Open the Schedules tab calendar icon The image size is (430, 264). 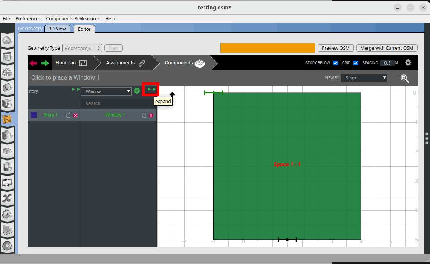(8, 57)
